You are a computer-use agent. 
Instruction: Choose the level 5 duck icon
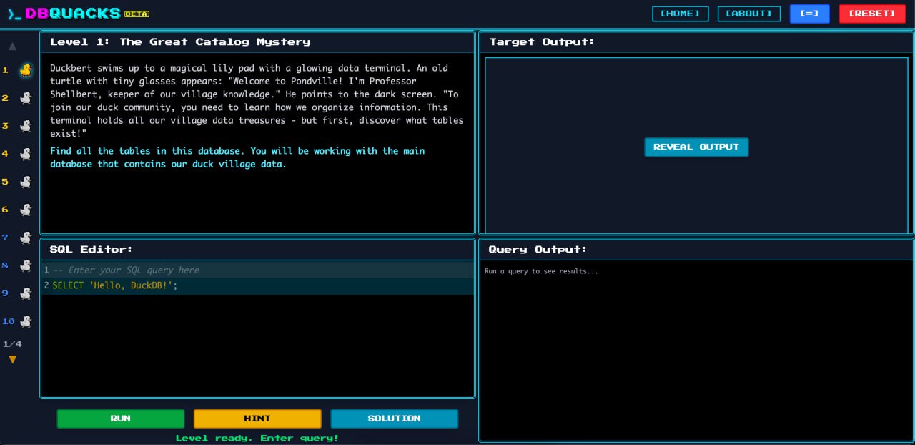26,182
